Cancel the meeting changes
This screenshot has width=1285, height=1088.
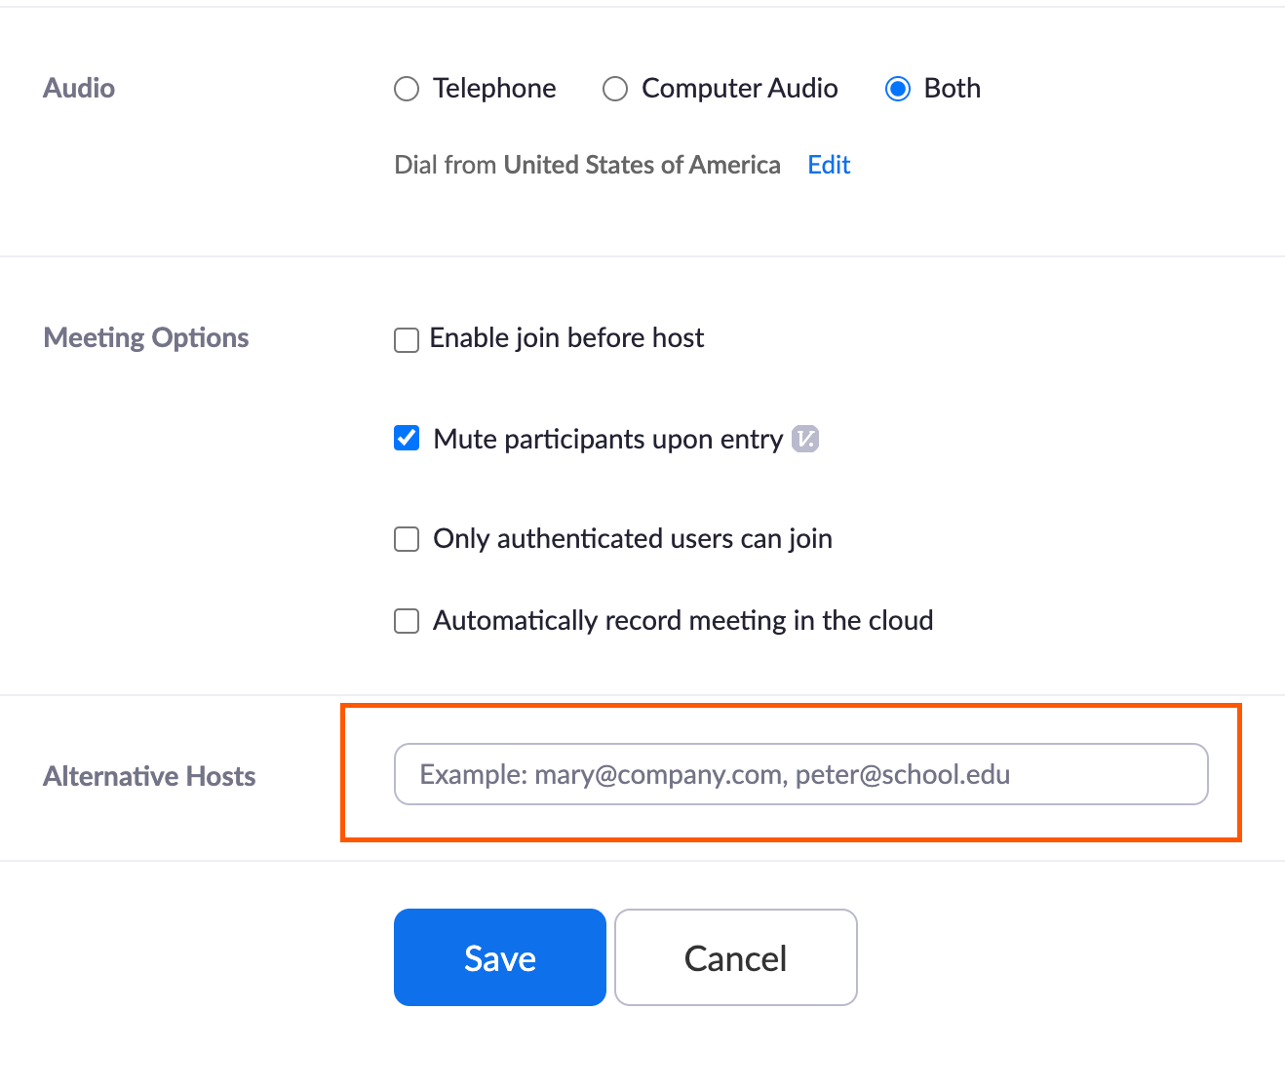click(x=736, y=957)
